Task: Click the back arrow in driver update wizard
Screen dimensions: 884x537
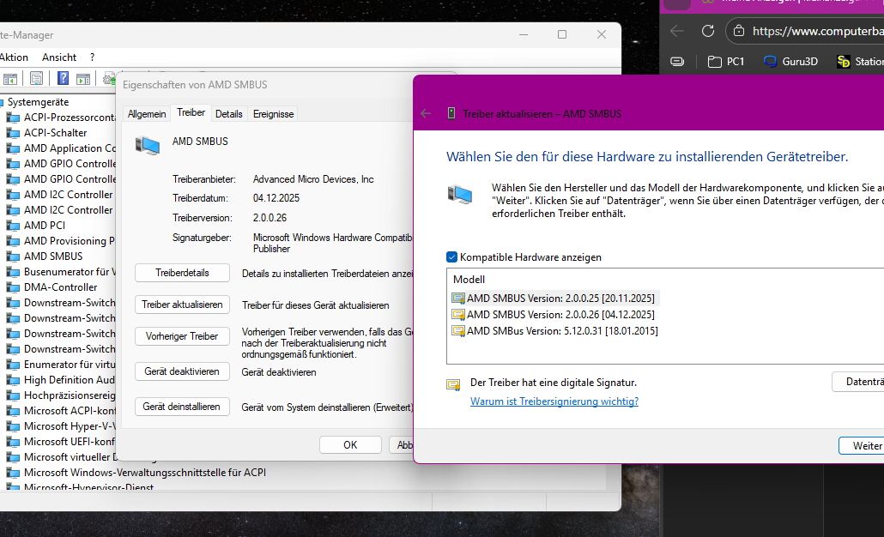Action: tap(426, 114)
